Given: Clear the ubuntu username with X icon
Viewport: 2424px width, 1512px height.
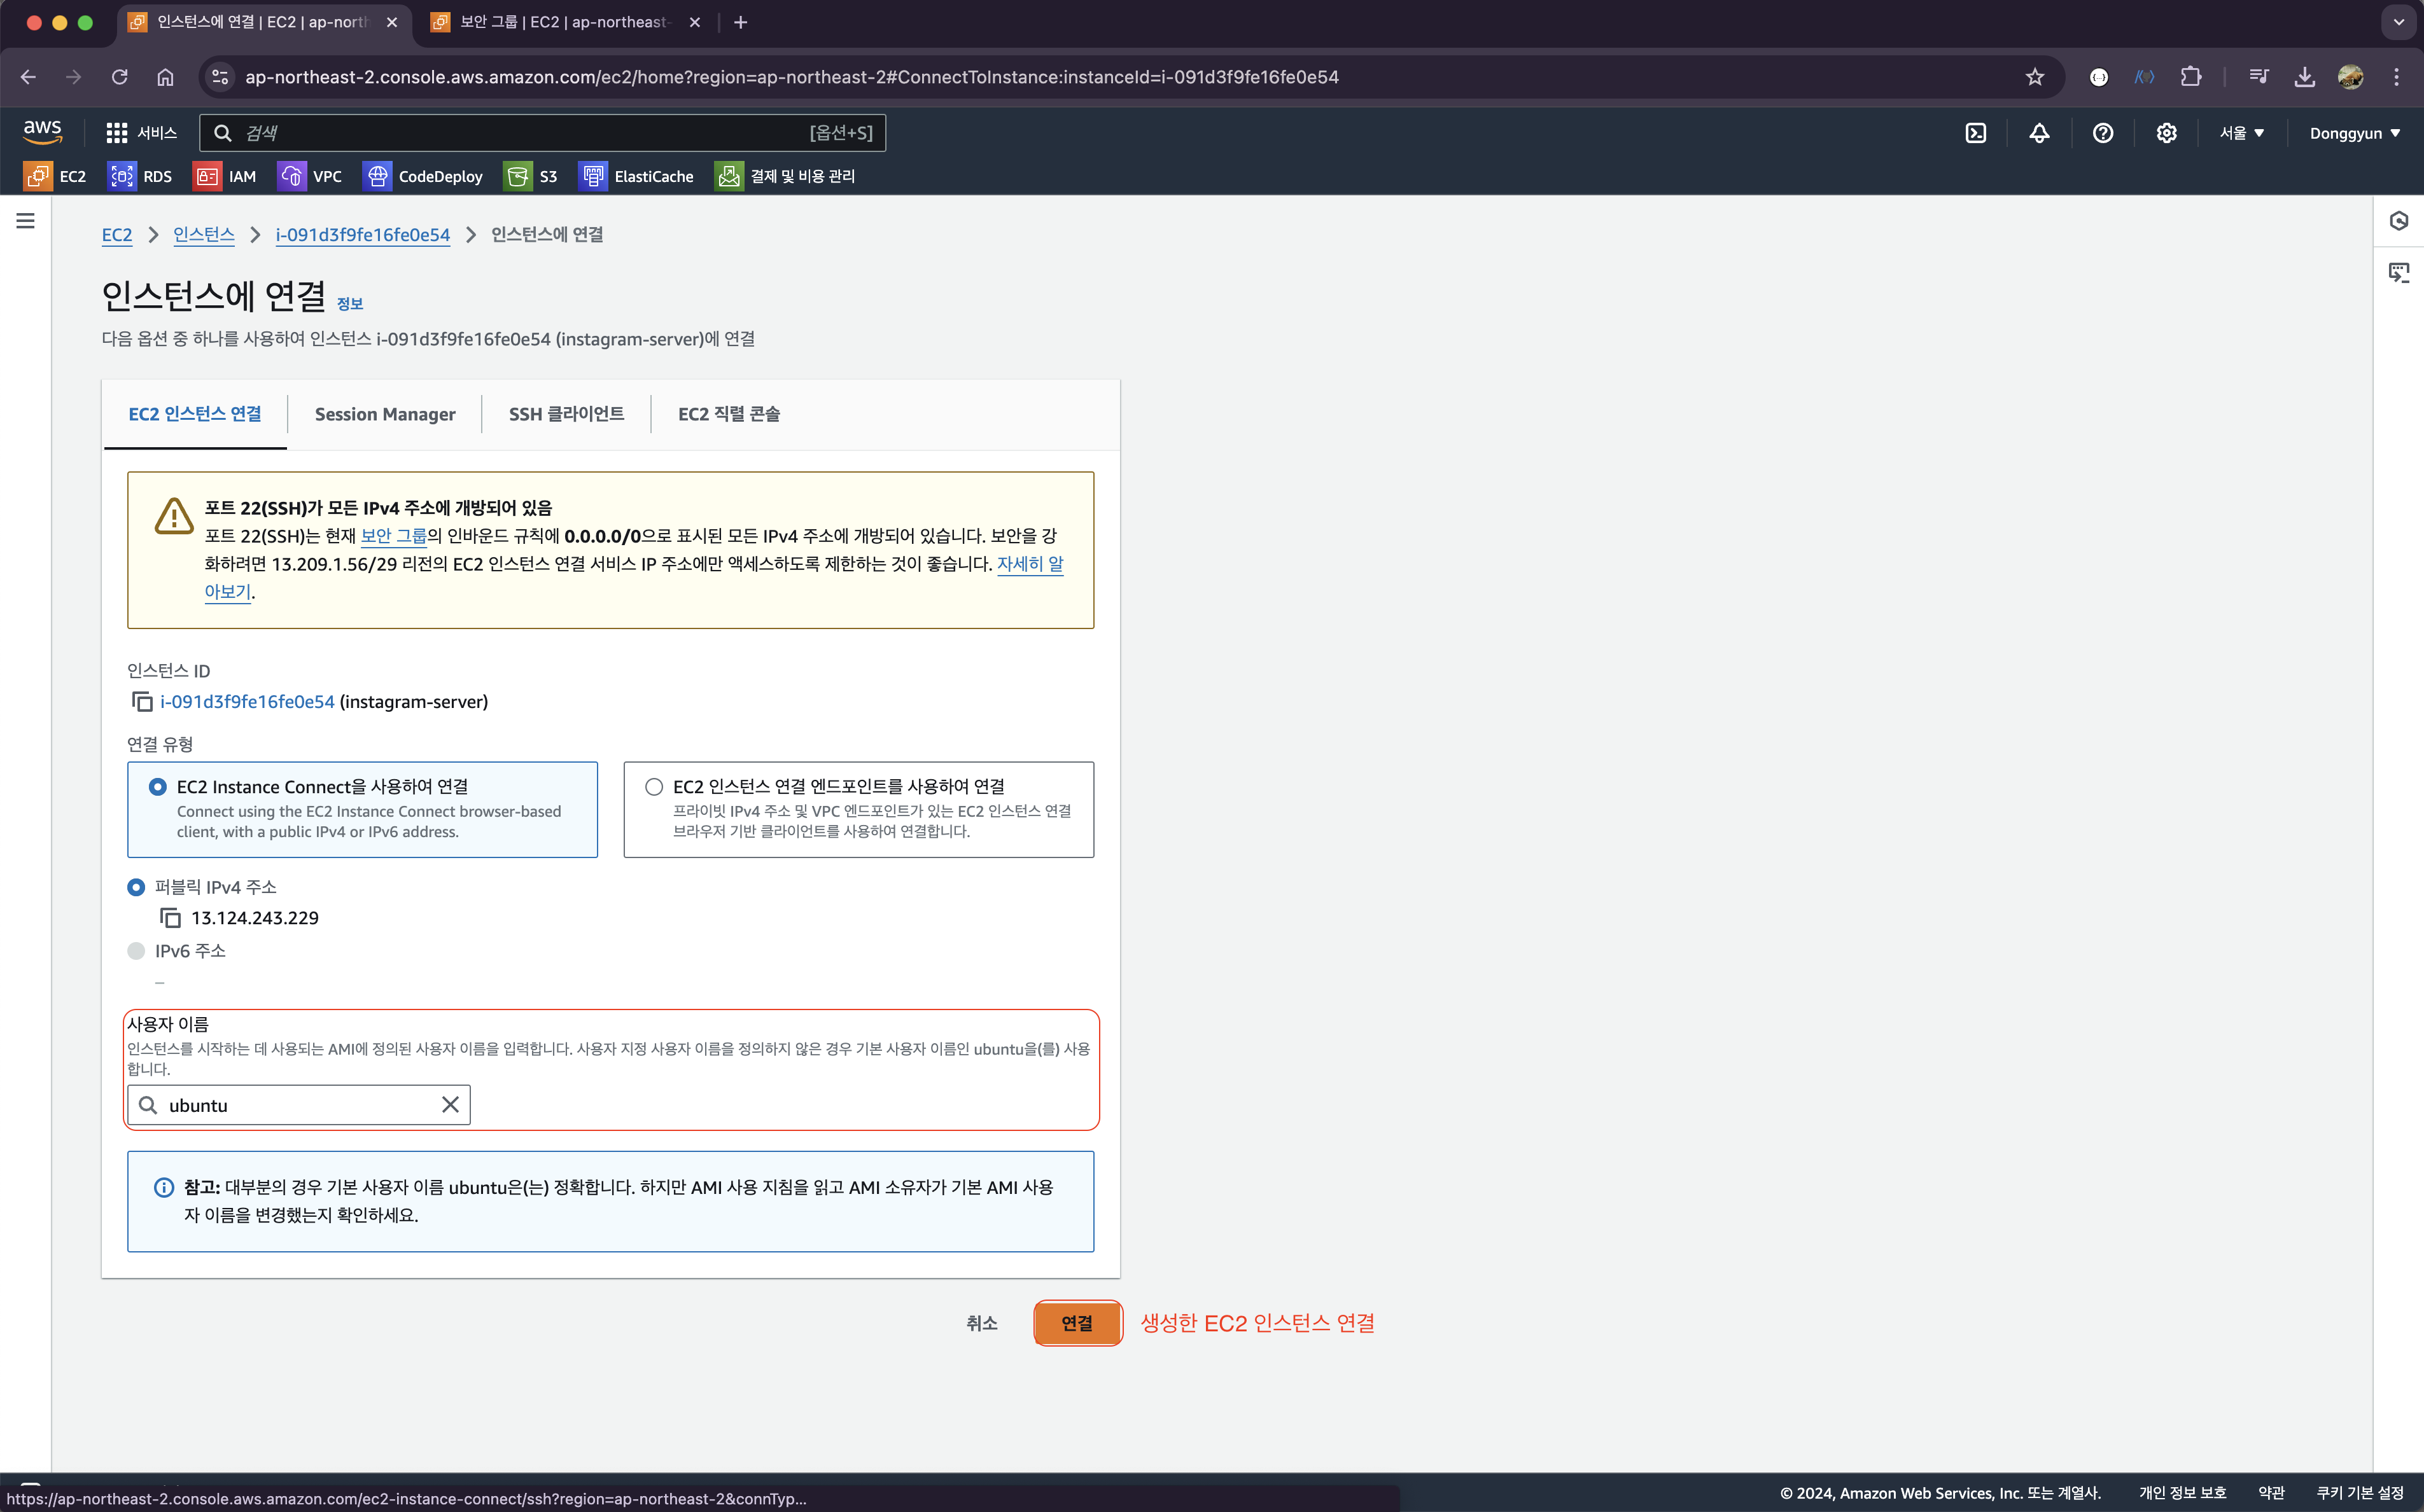Looking at the screenshot, I should [450, 1105].
